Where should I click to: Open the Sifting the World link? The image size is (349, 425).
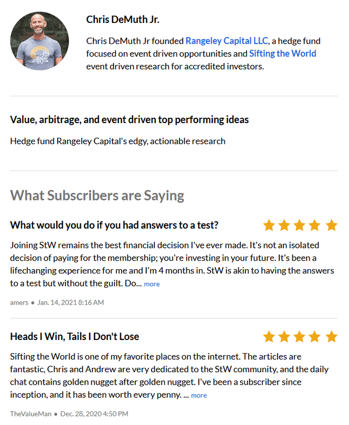282,53
